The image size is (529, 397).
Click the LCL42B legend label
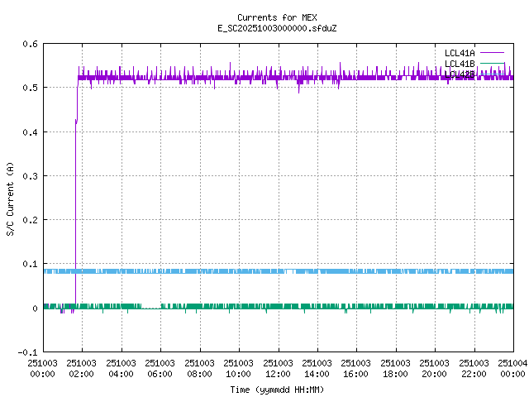point(459,74)
